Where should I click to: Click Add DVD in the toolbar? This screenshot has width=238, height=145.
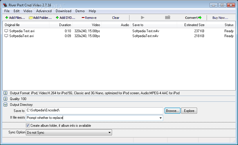click(x=66, y=18)
